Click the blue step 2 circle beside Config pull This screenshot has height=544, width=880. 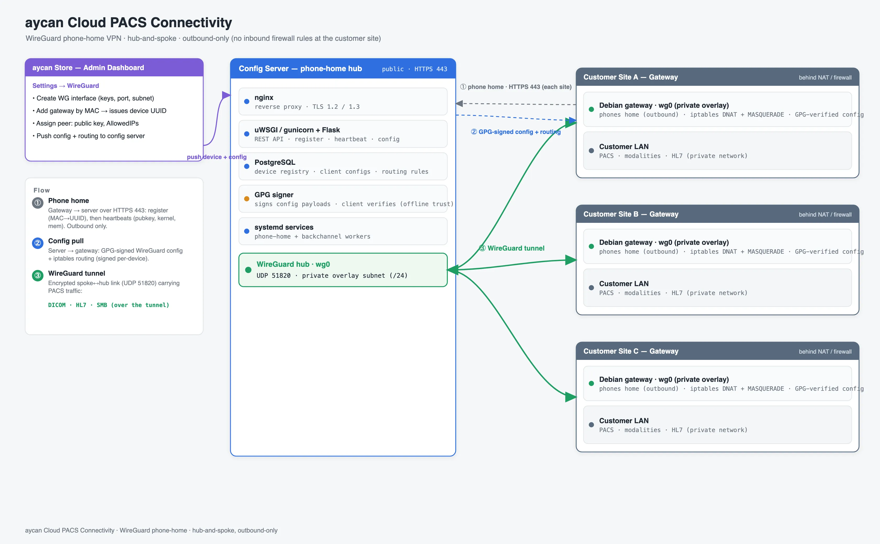point(37,243)
